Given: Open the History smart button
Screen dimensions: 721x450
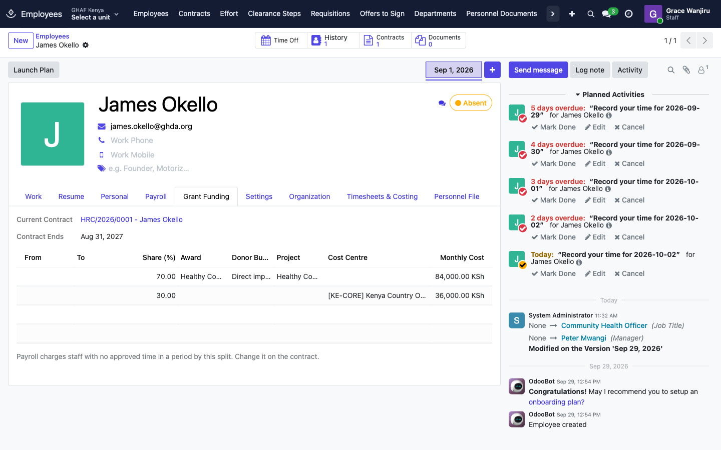Looking at the screenshot, I should [x=333, y=40].
